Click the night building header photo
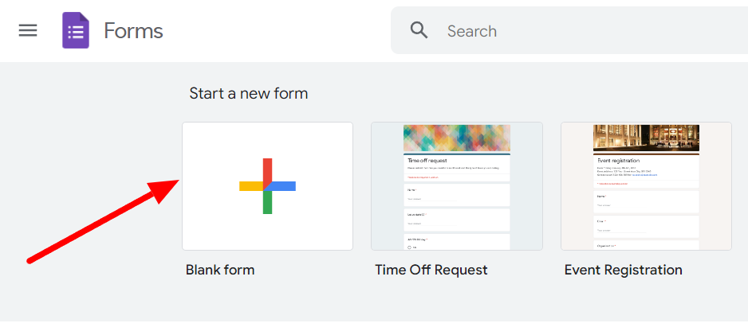The image size is (748, 331). coord(646,138)
